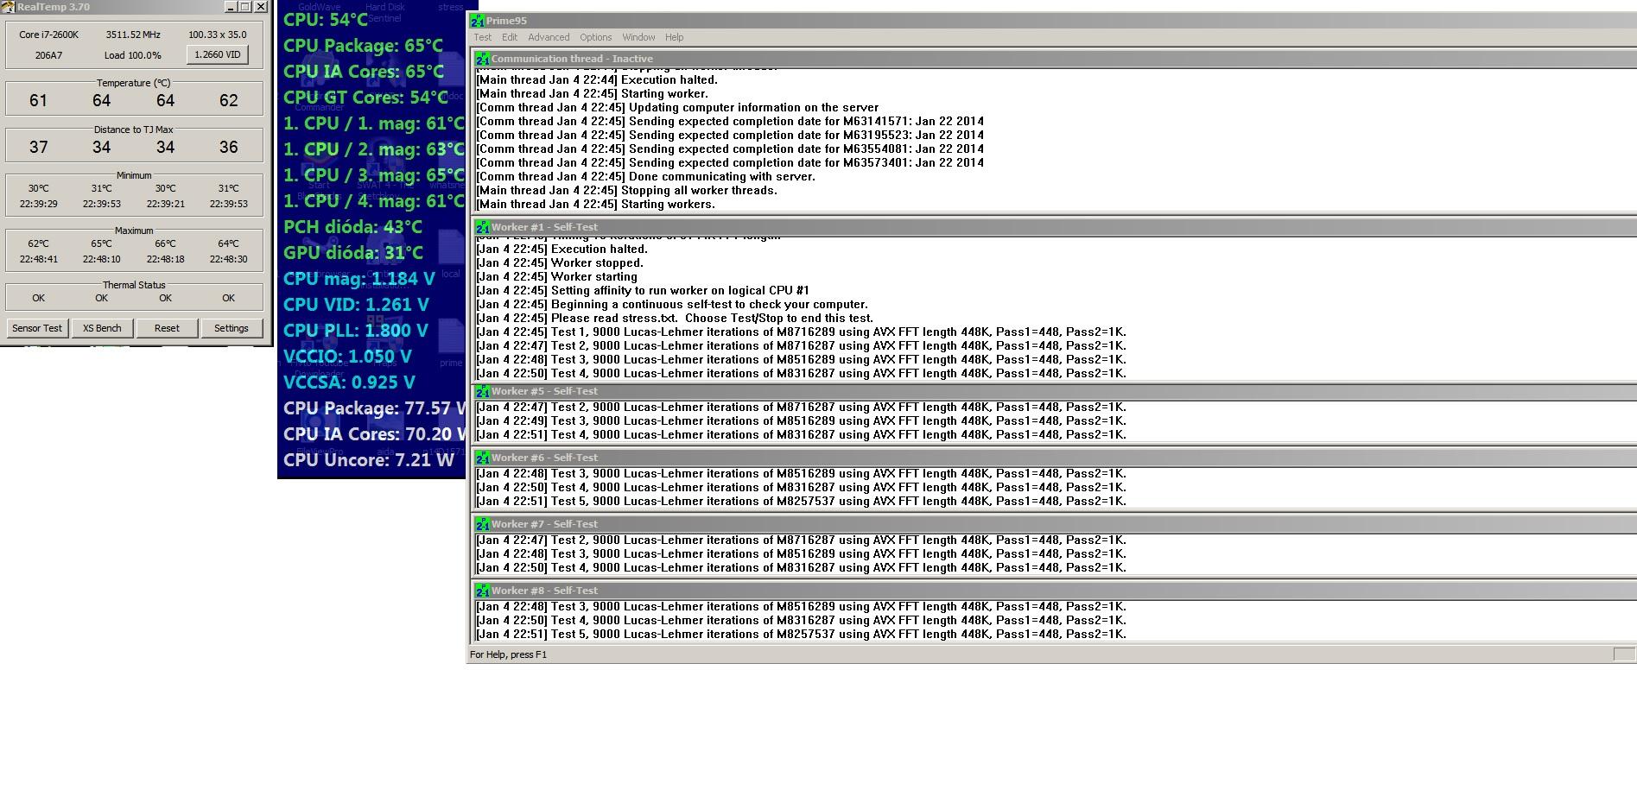Click the 'Load 100.0%' value in RealTemp
Screen dimensions: 1637x790
(133, 55)
